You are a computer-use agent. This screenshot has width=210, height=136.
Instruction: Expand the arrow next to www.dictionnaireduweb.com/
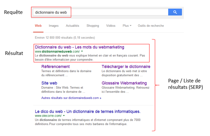click(82, 51)
